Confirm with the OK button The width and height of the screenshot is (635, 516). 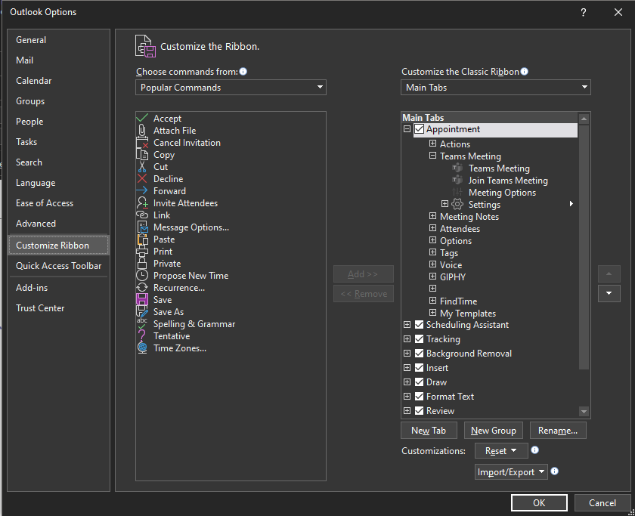[539, 502]
